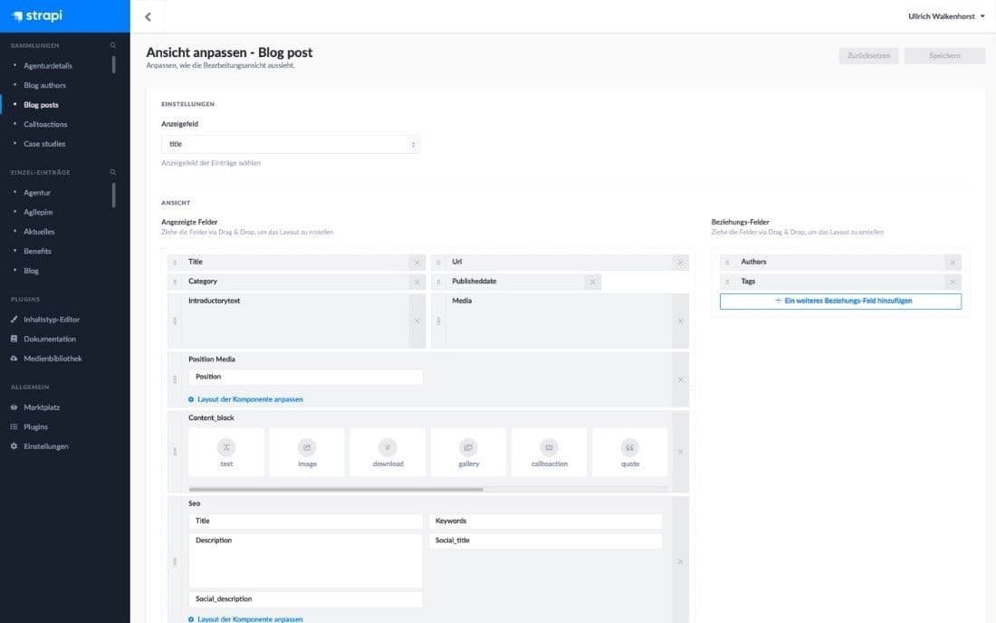Screen dimensions: 996x623
Task: Remove the Tags relation field via X icon
Action: pos(953,281)
